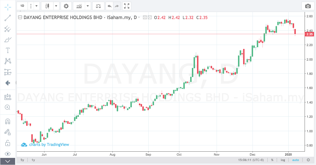
Task: Toggle series visibility eye in legend
Action: [145, 18]
